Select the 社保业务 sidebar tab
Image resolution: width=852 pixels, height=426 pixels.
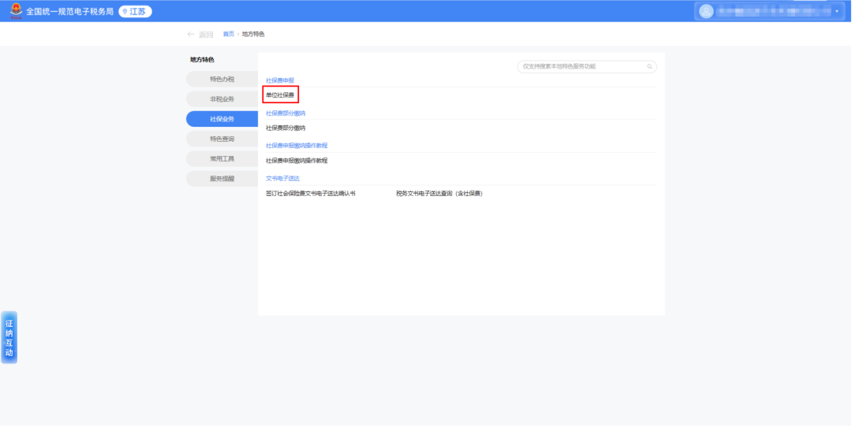[222, 119]
